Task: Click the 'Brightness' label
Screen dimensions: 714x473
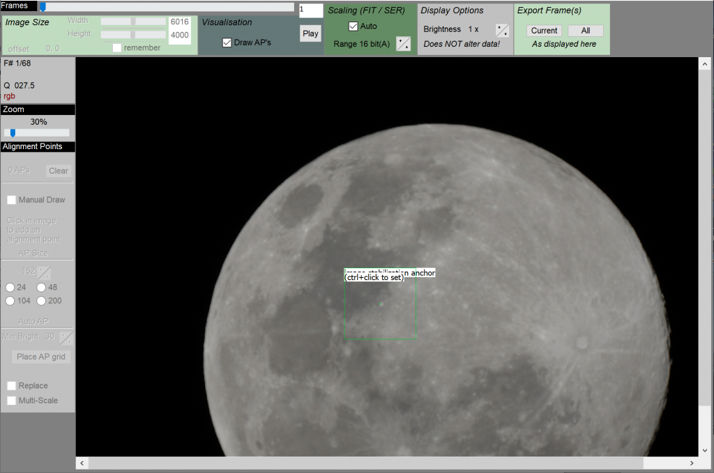Action: tap(442, 29)
